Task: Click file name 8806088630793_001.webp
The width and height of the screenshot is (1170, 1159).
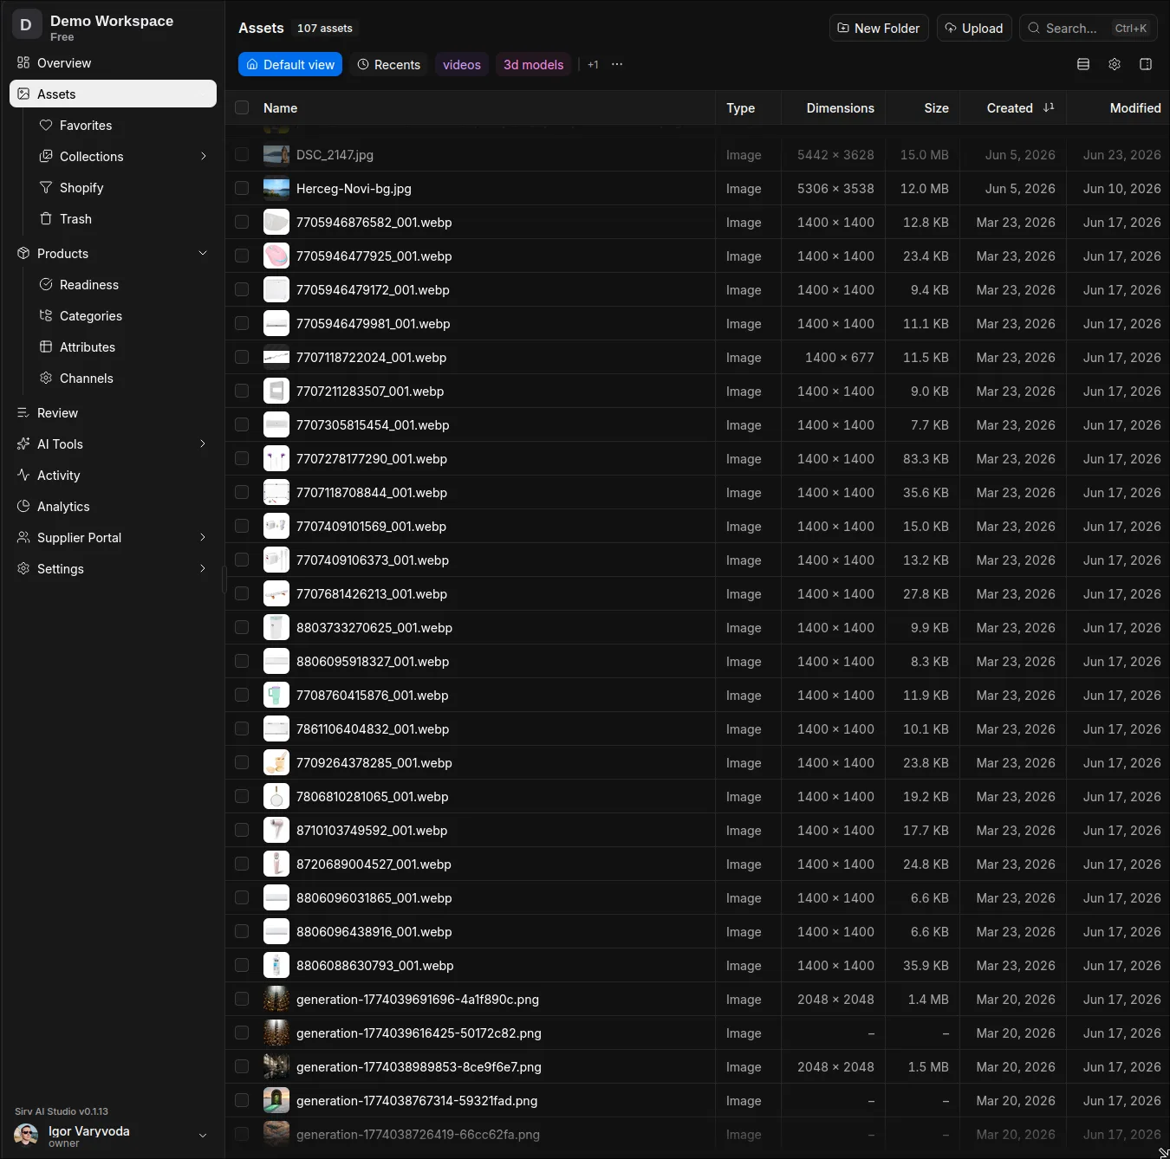Action: point(375,965)
